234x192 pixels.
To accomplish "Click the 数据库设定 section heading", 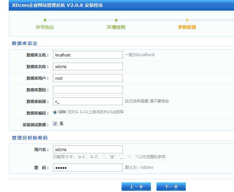I will pos(25,43).
